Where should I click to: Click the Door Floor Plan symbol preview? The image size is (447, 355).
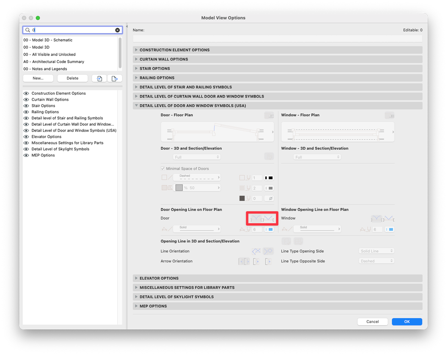click(217, 131)
